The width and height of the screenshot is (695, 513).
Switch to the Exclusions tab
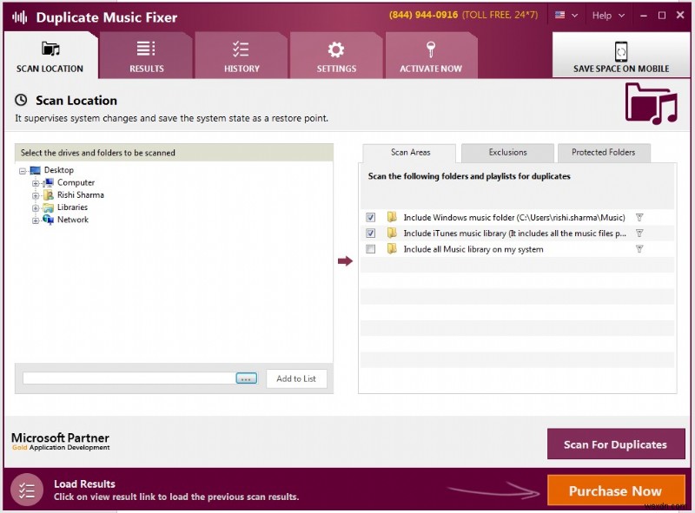click(x=507, y=153)
